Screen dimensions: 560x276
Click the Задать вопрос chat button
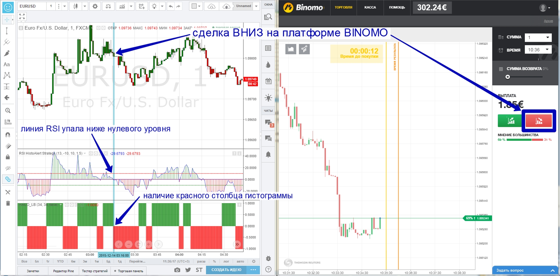point(525,270)
